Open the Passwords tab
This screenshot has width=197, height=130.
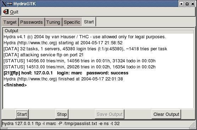coord(32,22)
